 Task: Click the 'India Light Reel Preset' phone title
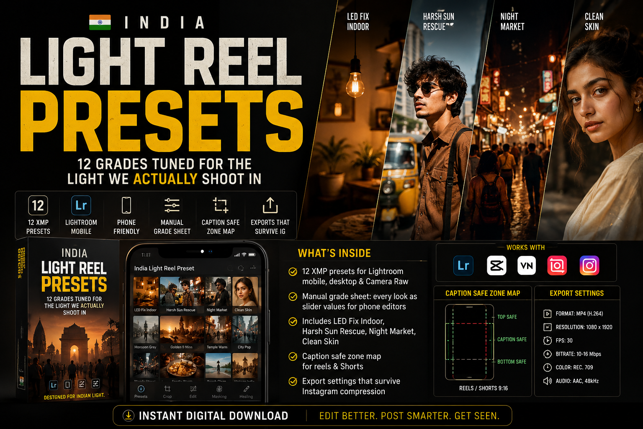164,268
